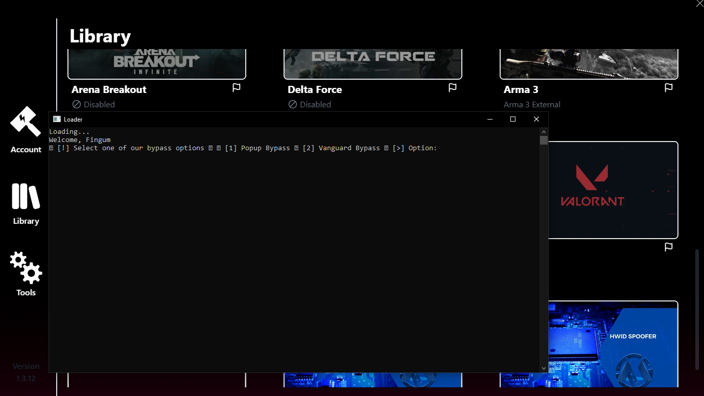Click the Library sidebar label
Screen dimensions: 704x396
(x=26, y=221)
